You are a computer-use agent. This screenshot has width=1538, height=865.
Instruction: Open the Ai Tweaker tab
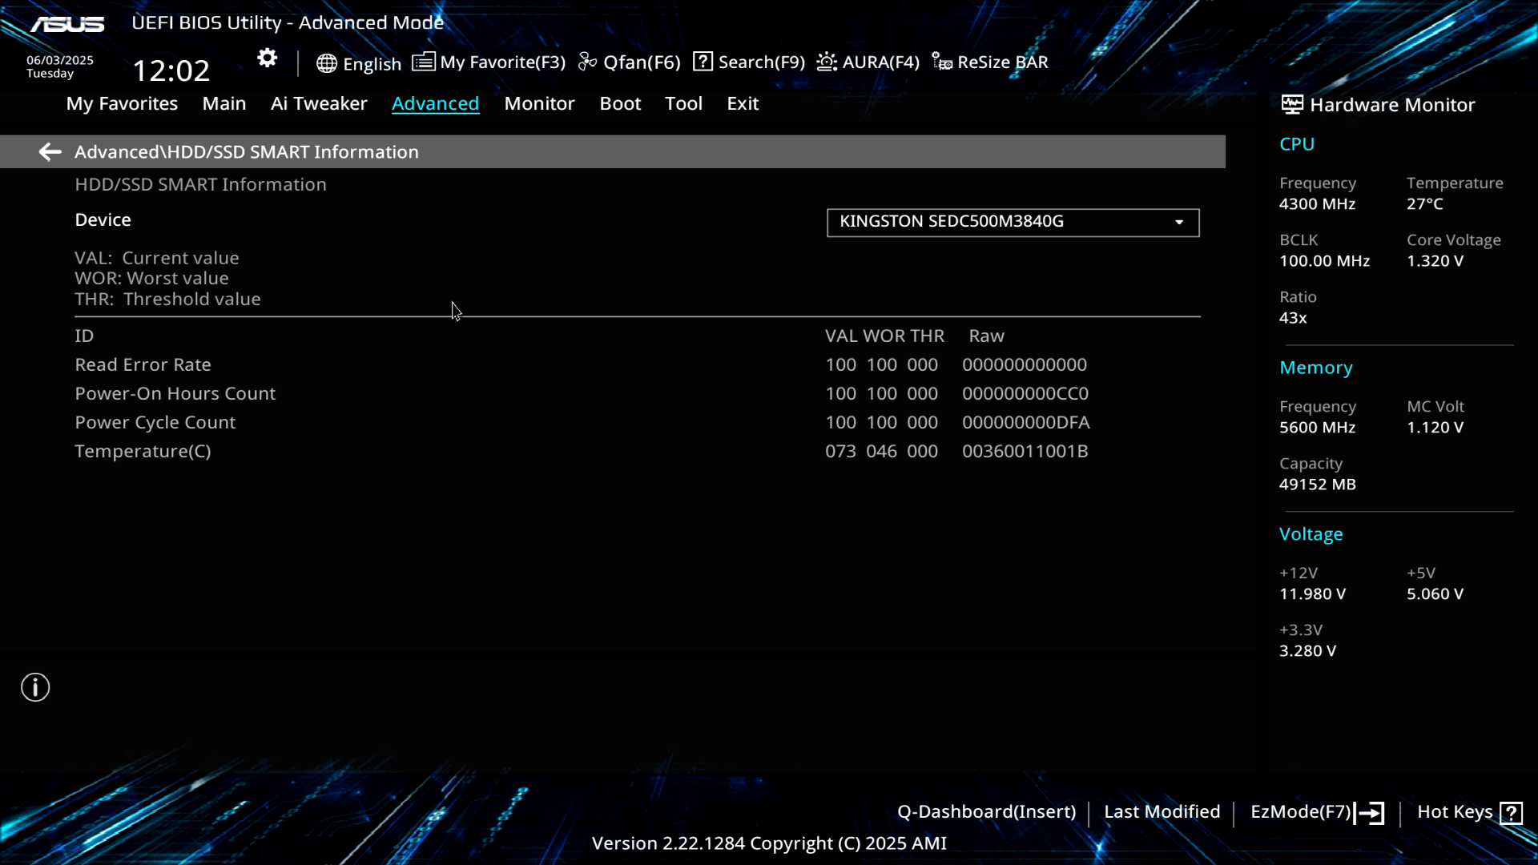pyautogui.click(x=319, y=104)
